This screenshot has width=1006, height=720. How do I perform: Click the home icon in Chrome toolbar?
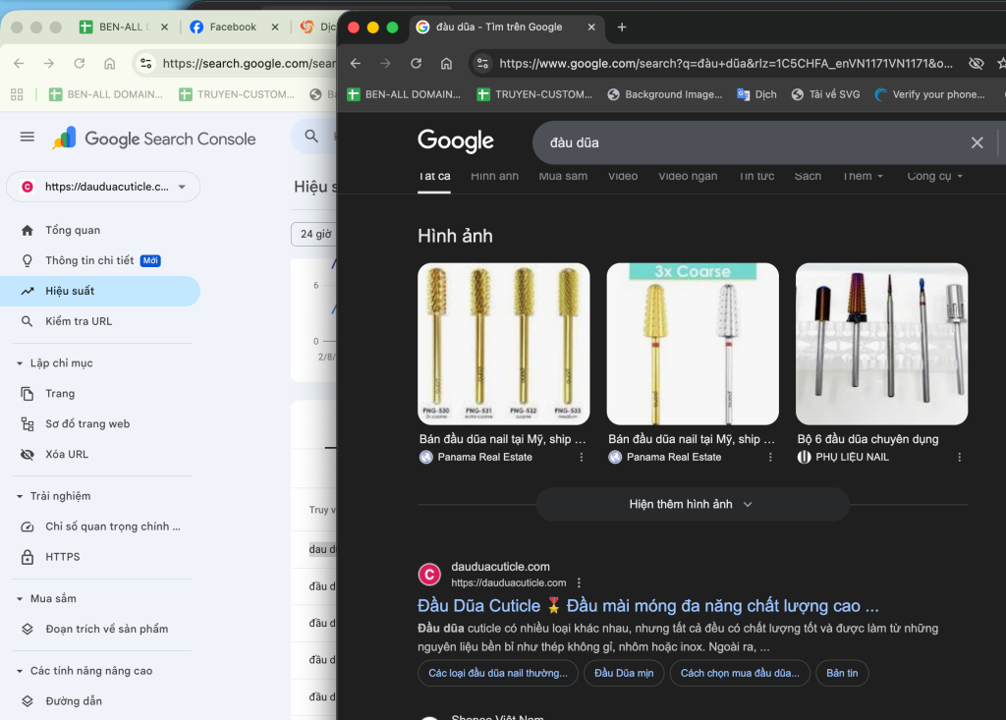tap(446, 63)
